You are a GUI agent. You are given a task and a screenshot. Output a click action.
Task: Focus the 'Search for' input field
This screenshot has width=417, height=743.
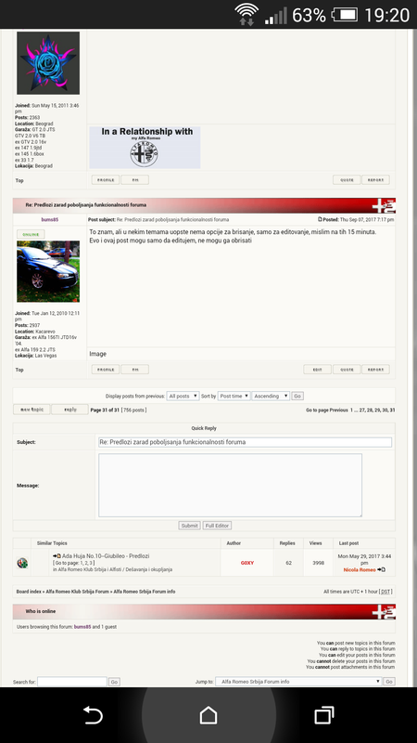[x=72, y=682]
